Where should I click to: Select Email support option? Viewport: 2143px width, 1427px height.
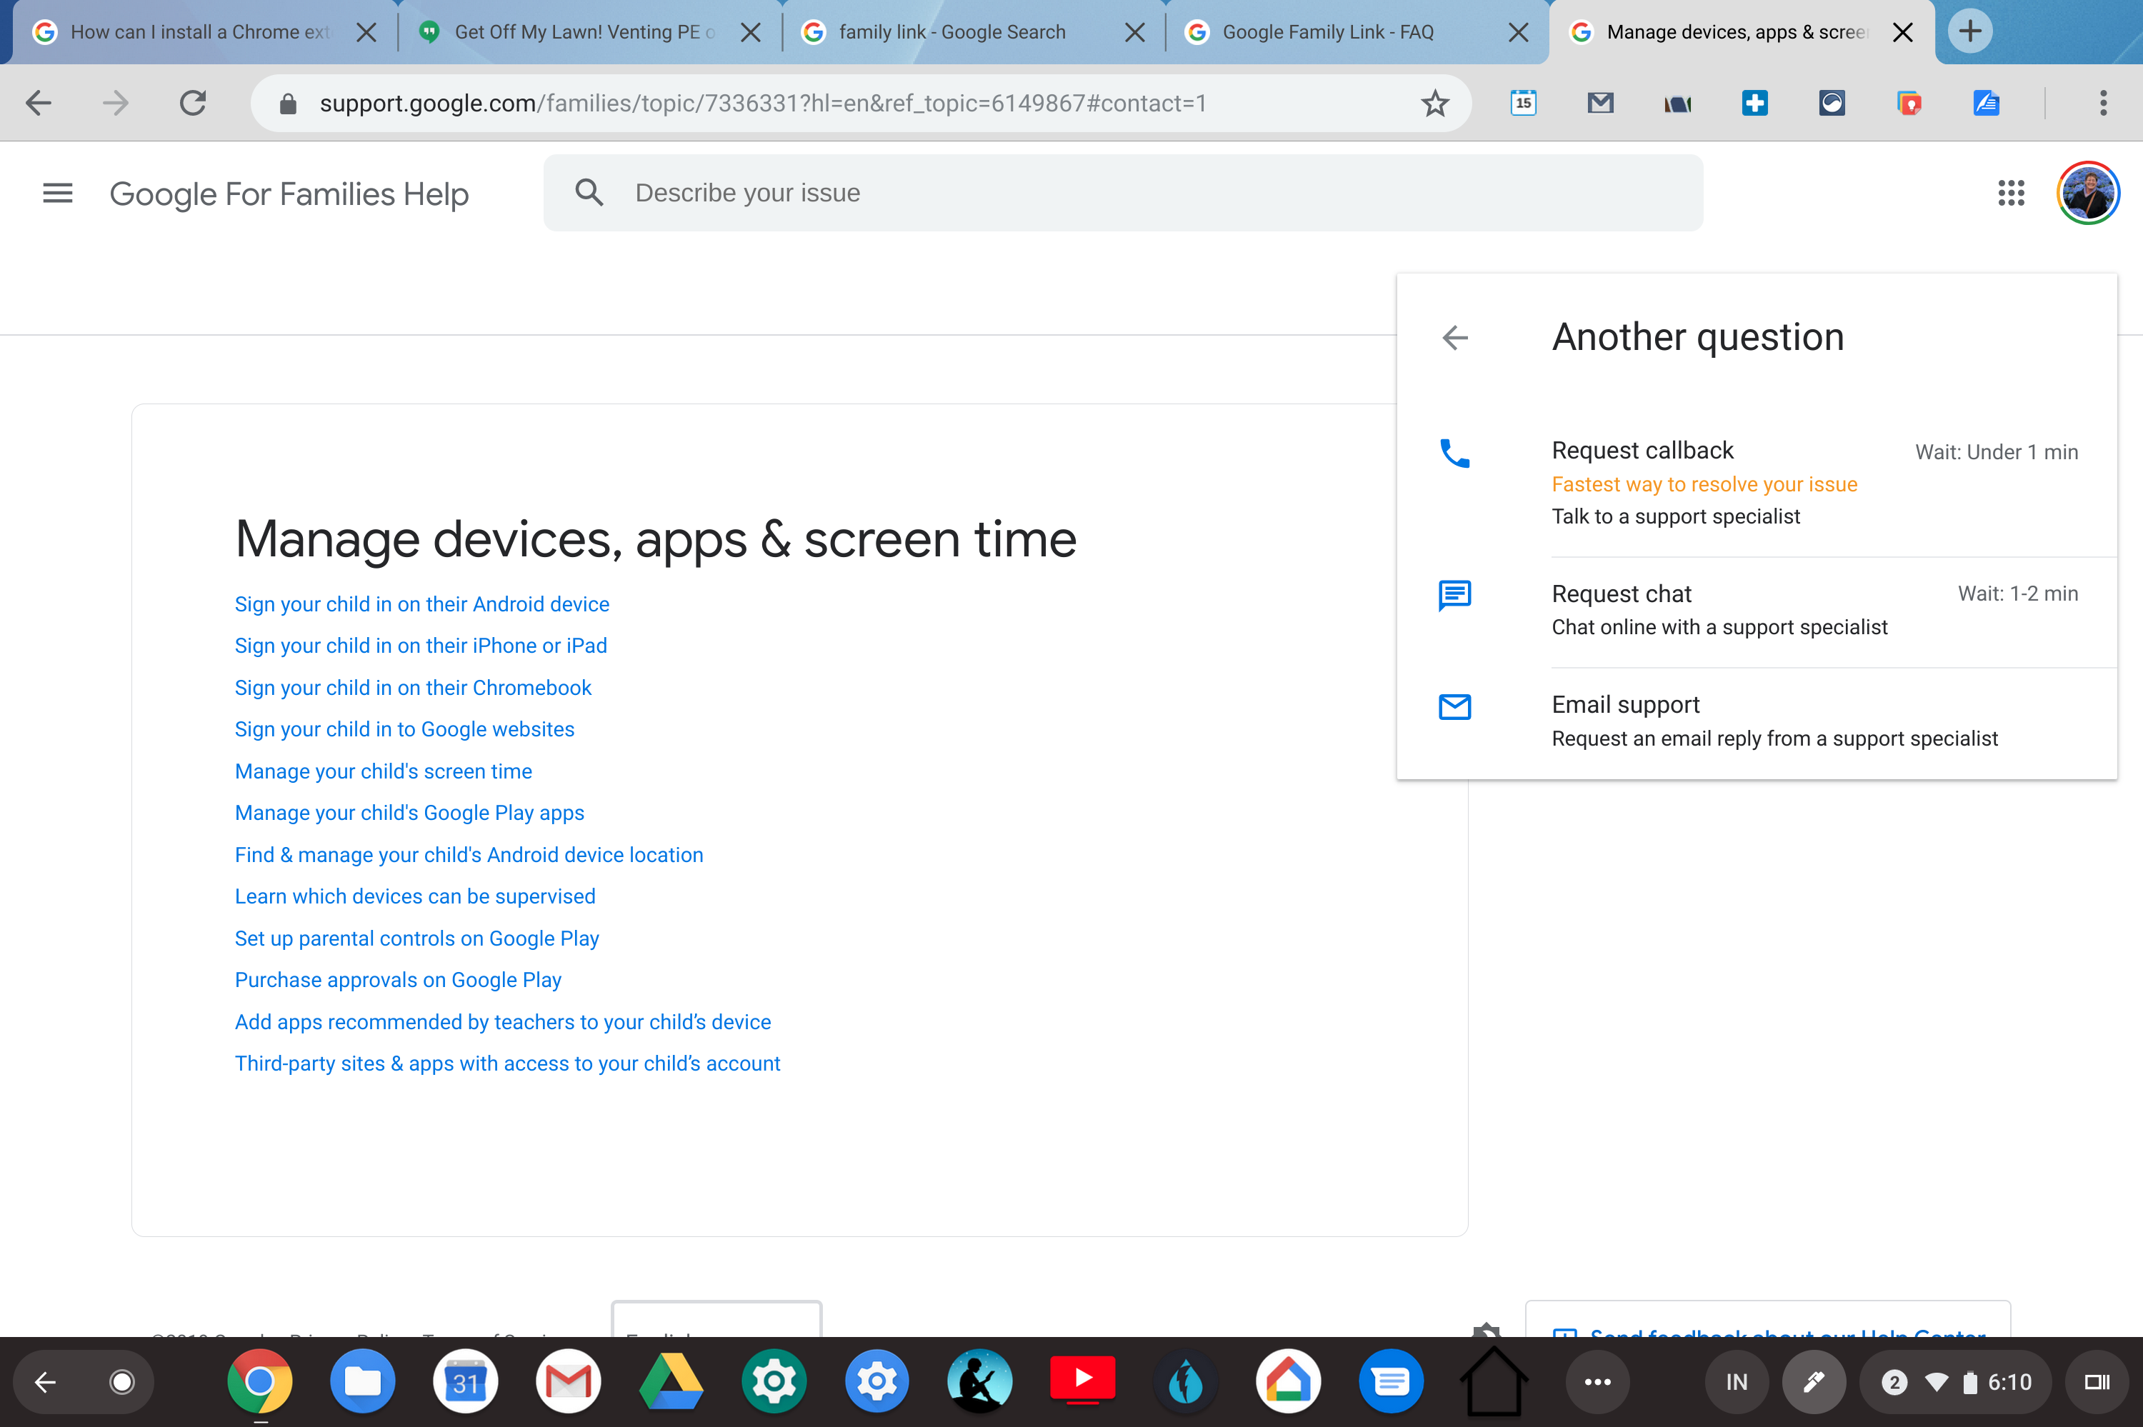[x=1757, y=721]
